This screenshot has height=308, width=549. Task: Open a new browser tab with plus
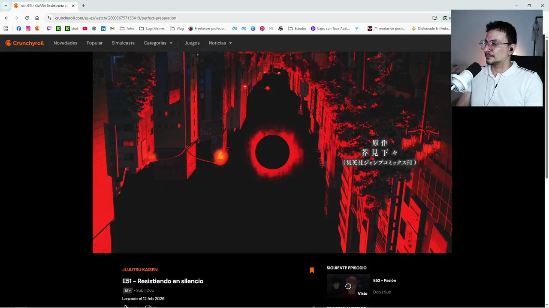[83, 6]
